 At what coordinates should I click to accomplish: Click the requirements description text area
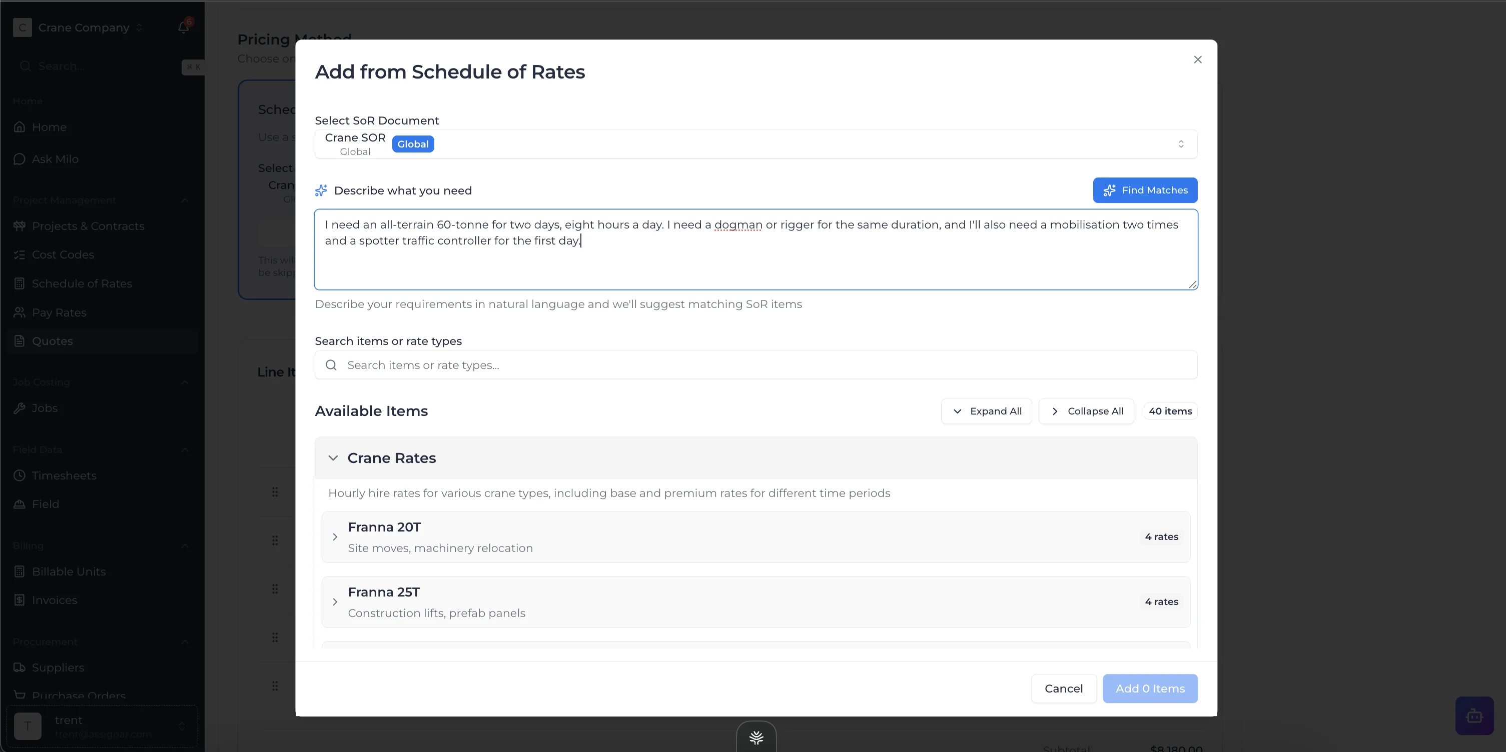click(x=756, y=257)
